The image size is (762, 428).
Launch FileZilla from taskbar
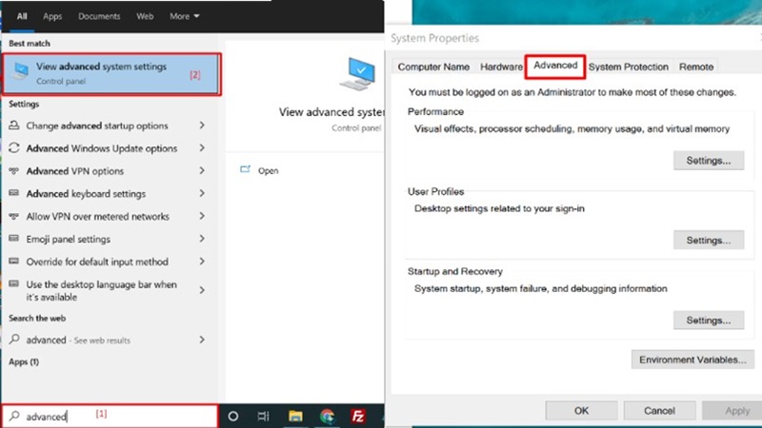(358, 416)
